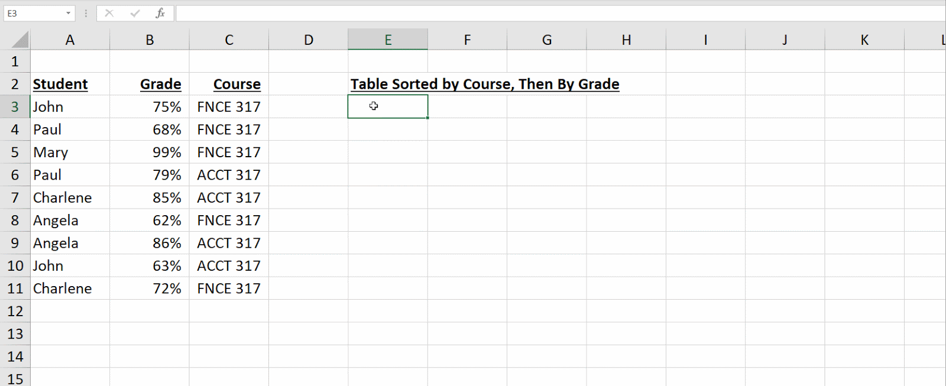Select row 2 header
This screenshot has height=386, width=946.
click(x=15, y=85)
